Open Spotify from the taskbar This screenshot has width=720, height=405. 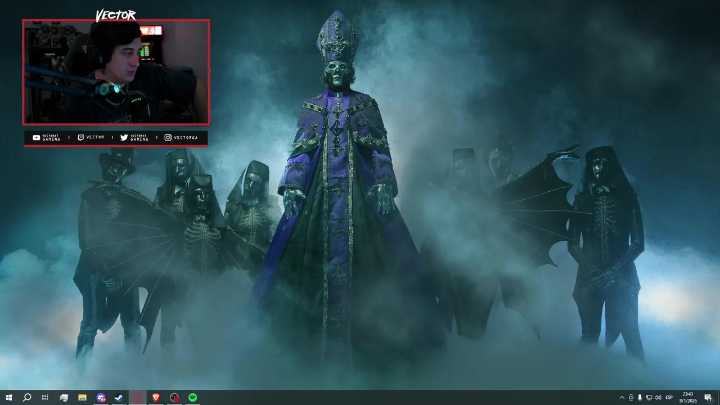point(192,398)
